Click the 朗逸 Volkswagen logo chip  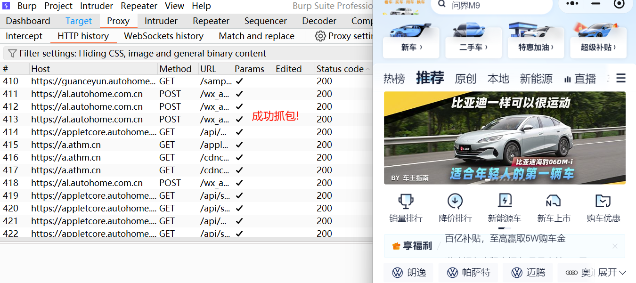409,273
